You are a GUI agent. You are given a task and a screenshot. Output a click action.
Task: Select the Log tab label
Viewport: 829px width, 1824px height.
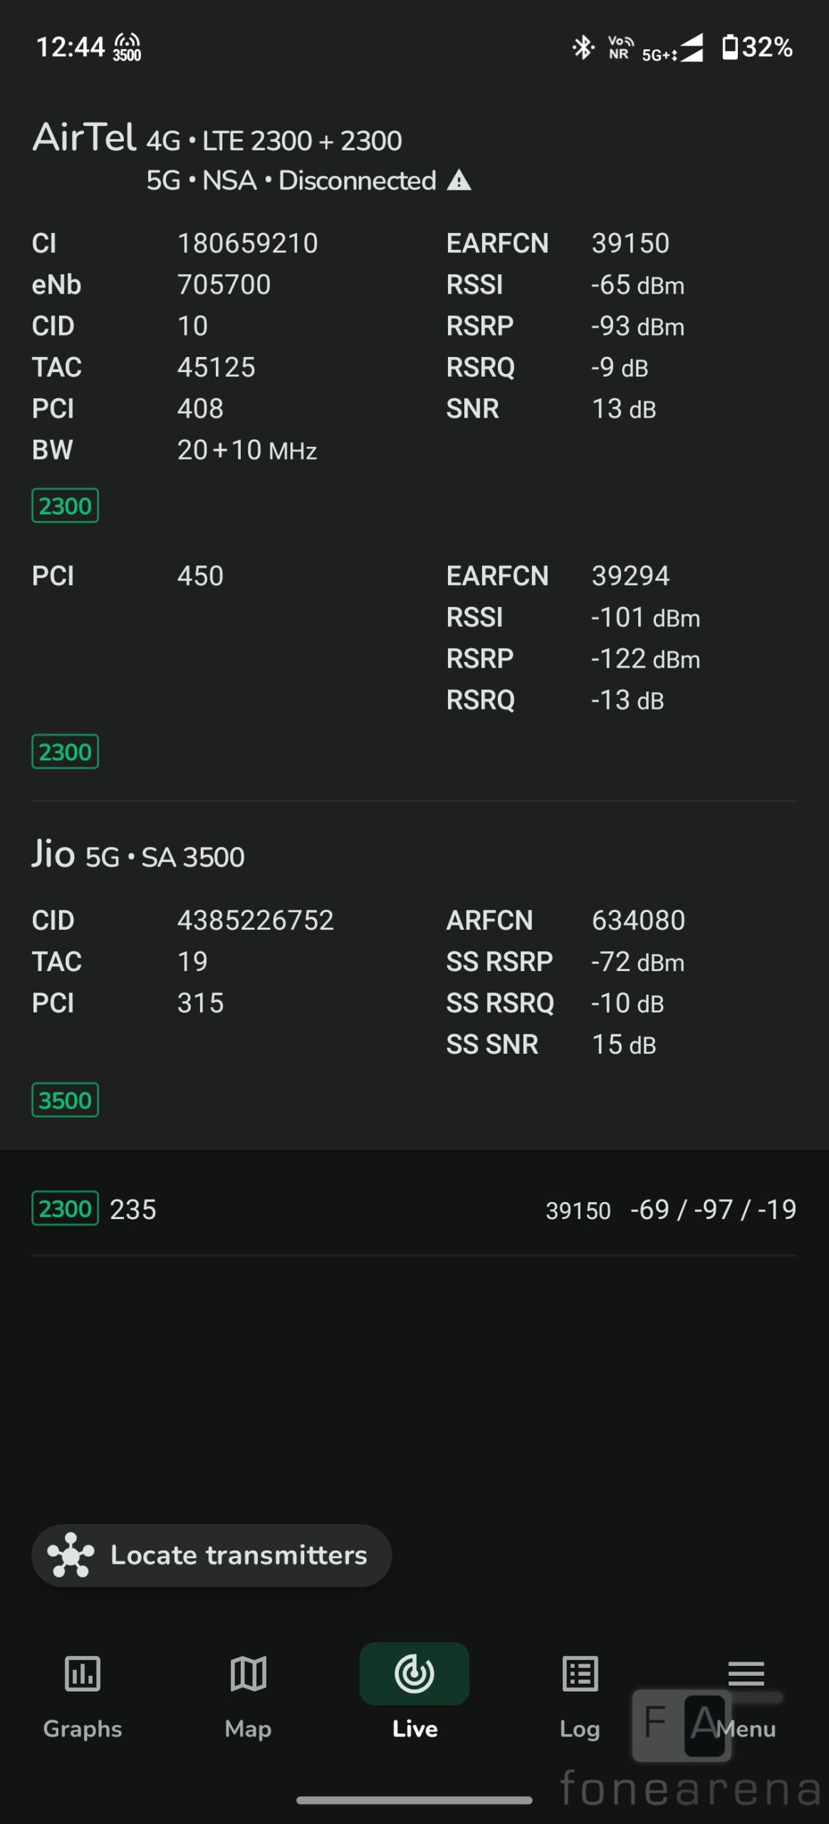580,1729
